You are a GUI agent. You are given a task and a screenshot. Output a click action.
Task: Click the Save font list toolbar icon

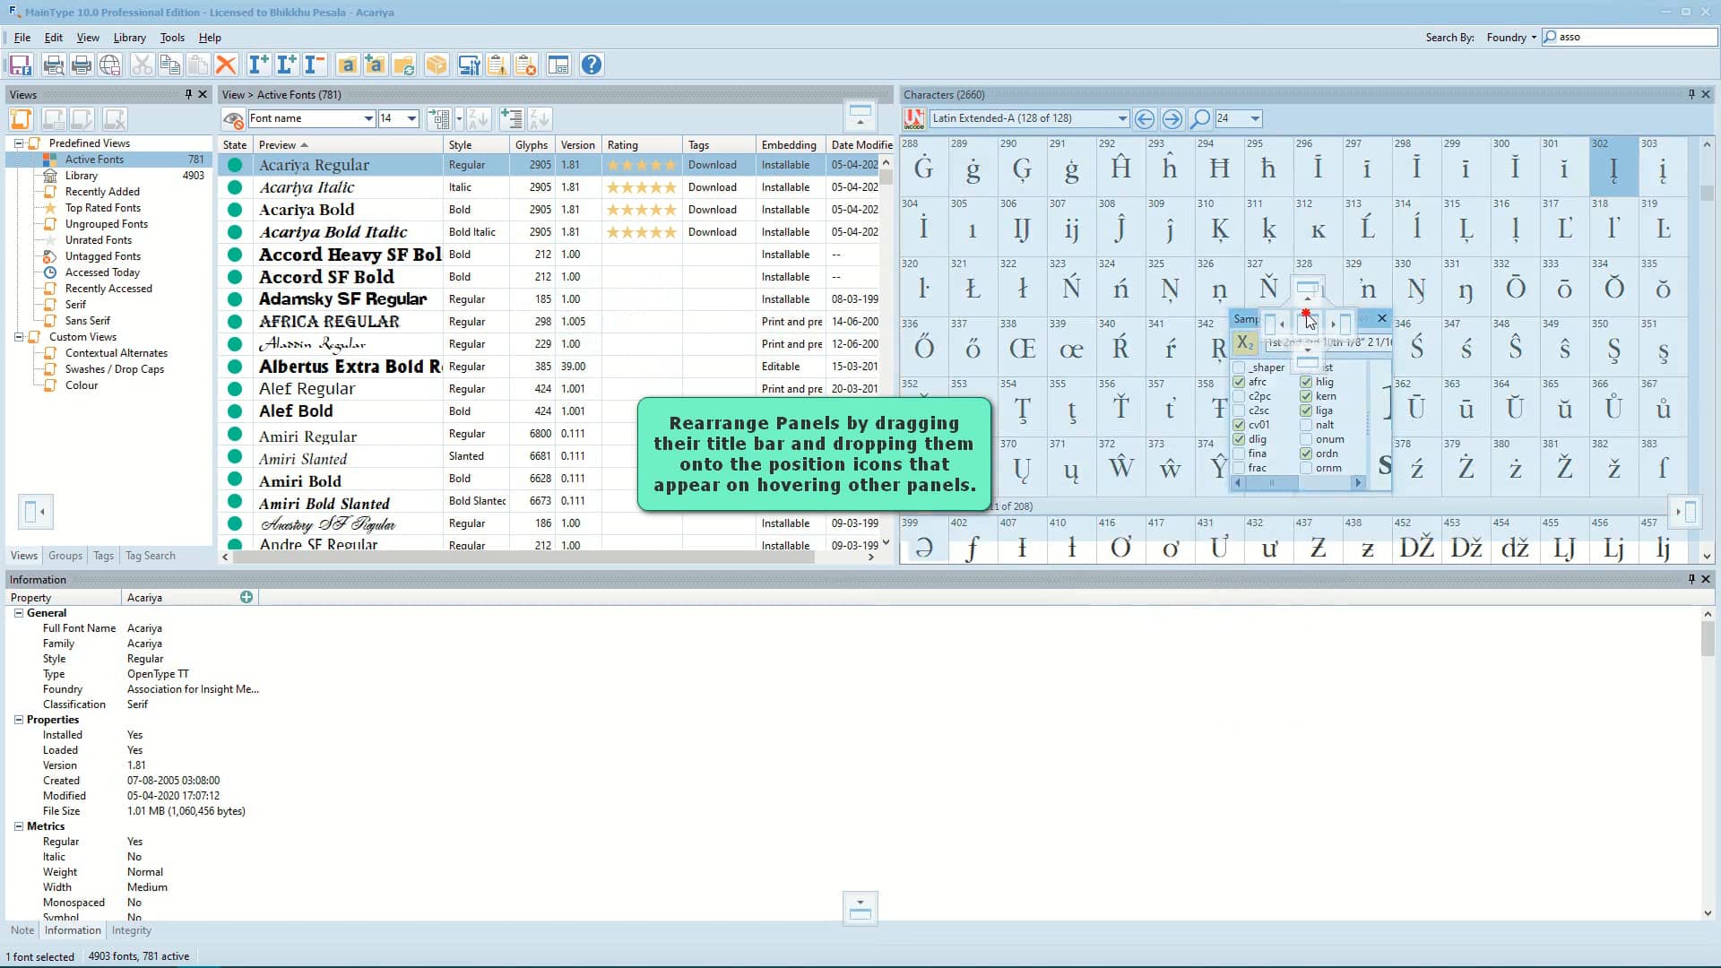(x=20, y=65)
